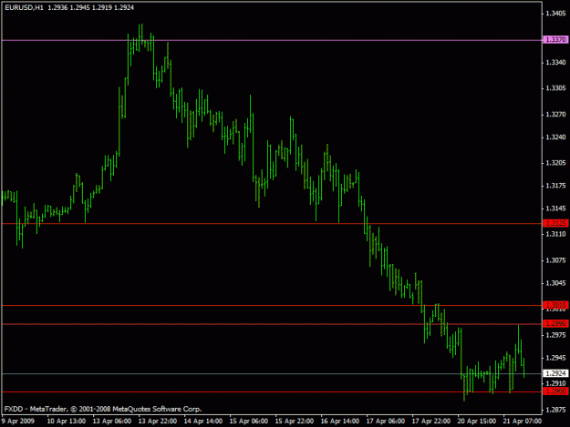Click the 1.3110 price scale label
Screen dimensions: 570x427
point(555,234)
